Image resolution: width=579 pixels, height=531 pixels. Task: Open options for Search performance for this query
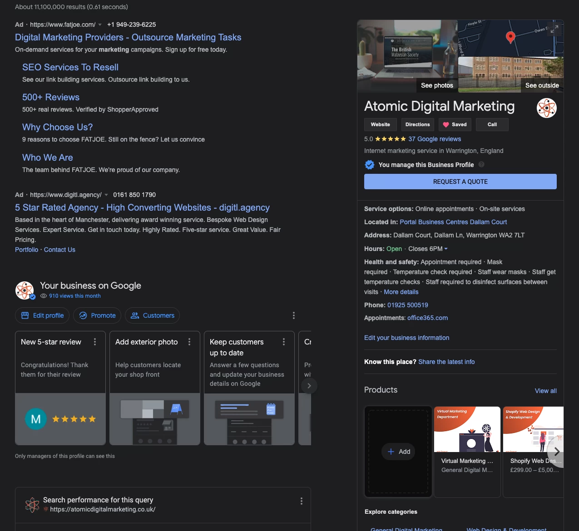tap(302, 501)
